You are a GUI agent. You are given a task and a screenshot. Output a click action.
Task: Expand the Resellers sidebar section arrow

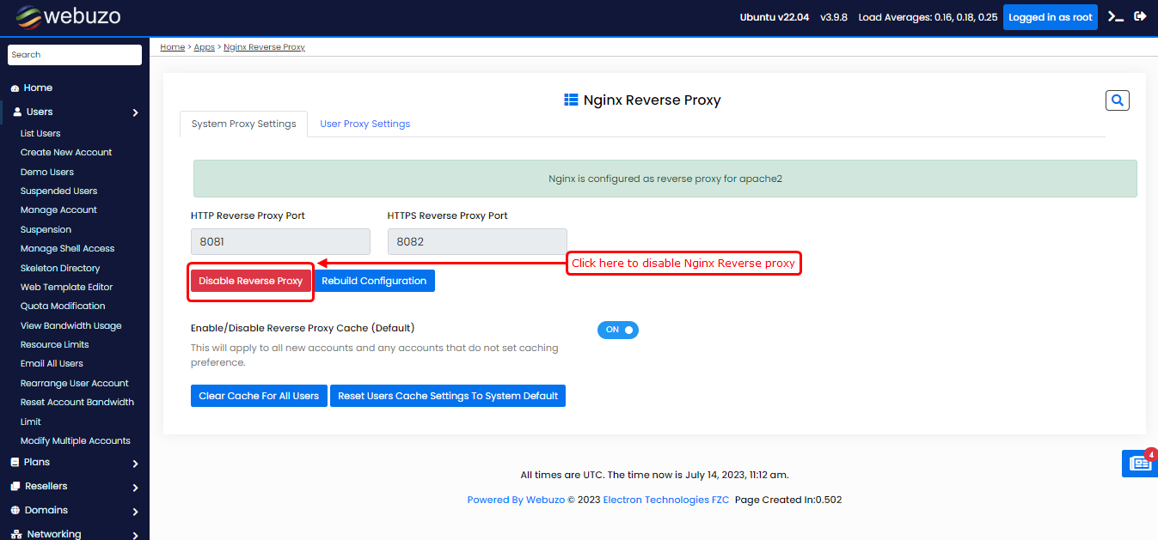coord(136,488)
